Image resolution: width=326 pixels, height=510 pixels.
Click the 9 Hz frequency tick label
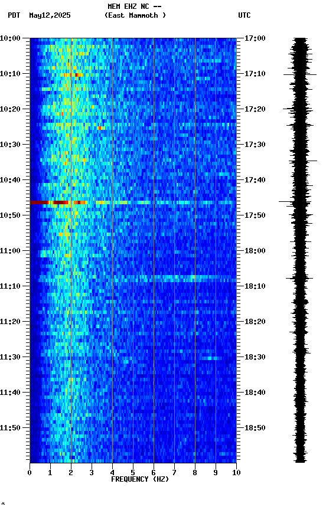[216, 473]
